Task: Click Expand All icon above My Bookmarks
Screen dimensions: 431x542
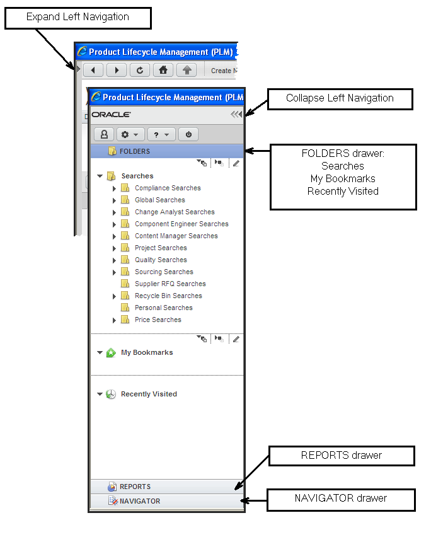Action: (219, 339)
